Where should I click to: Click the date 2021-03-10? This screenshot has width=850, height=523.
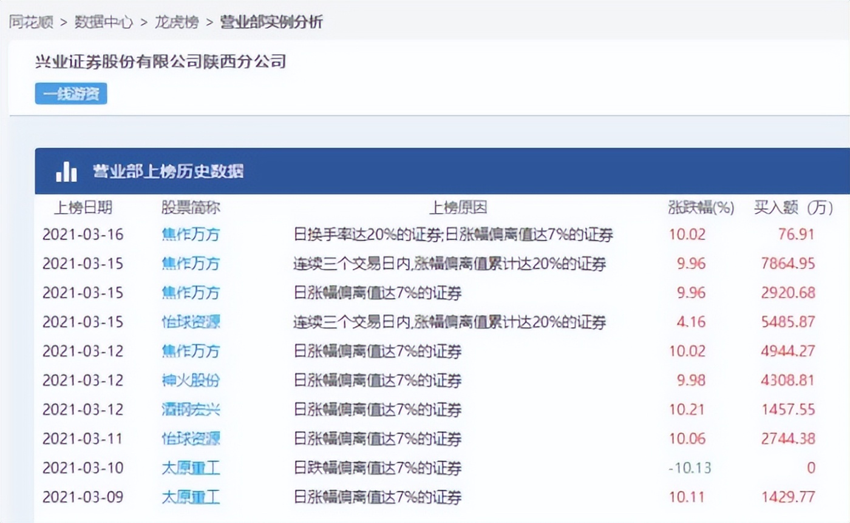83,468
